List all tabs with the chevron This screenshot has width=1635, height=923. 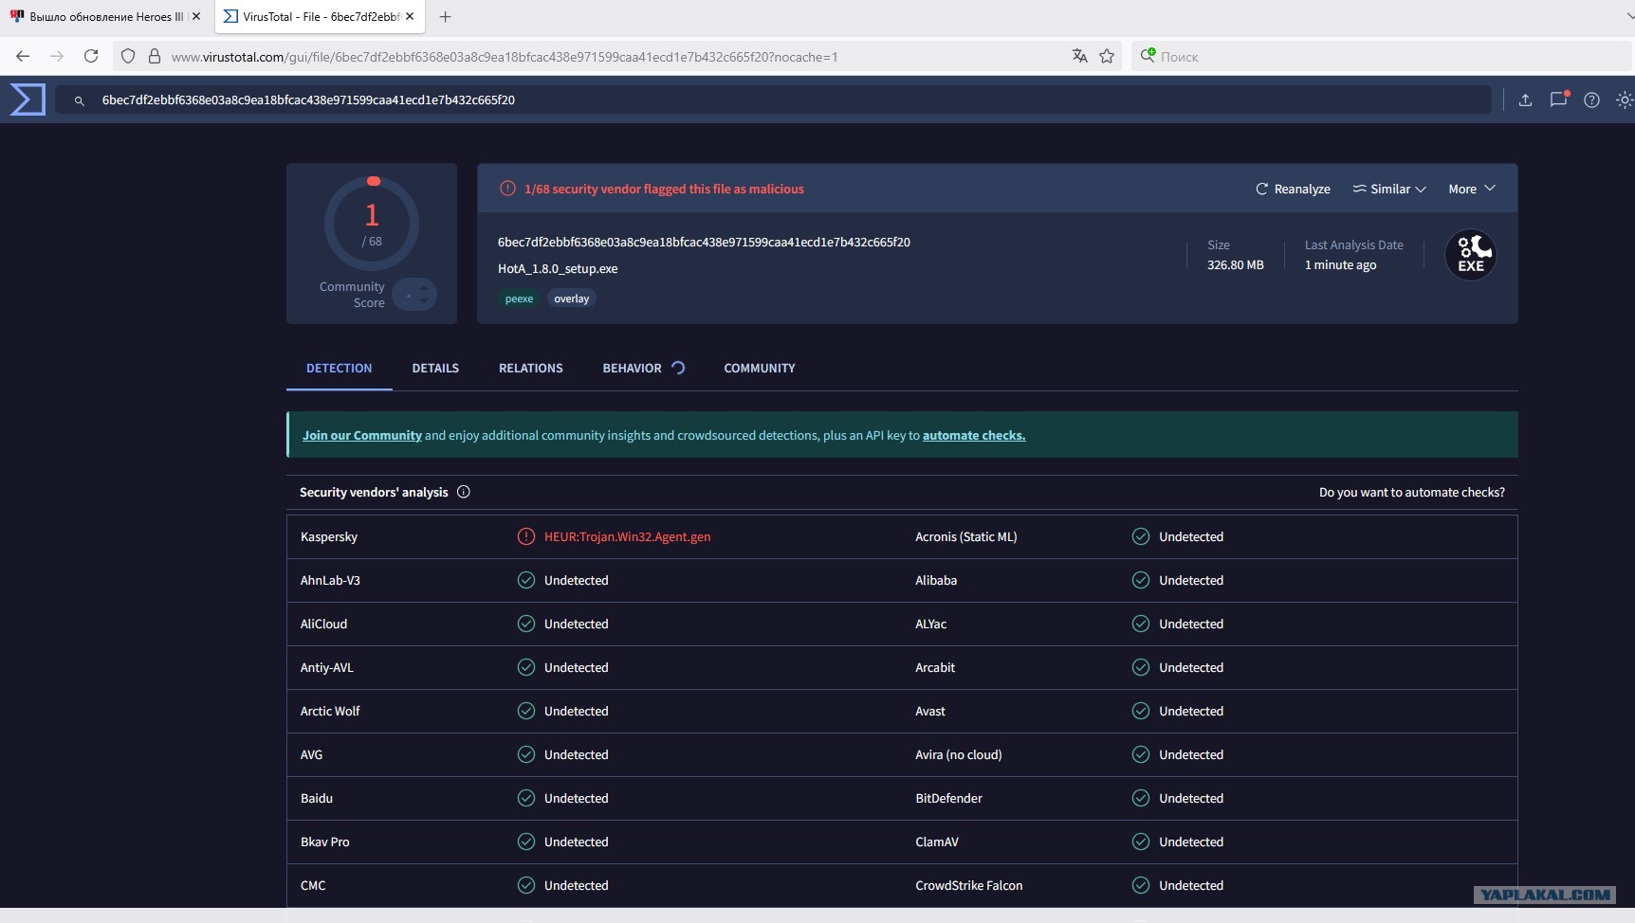pos(1628,16)
